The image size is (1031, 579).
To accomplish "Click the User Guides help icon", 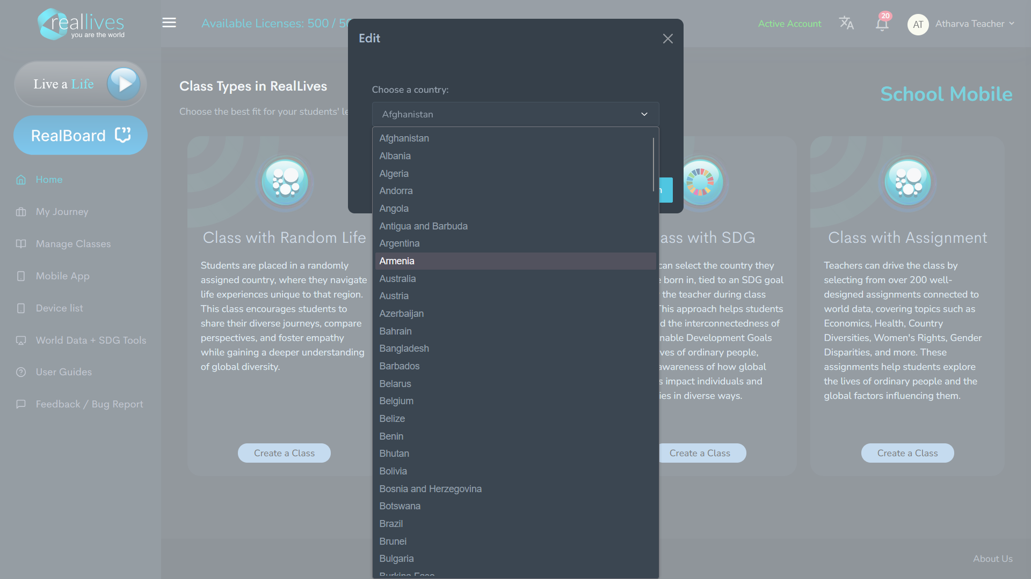I will tap(21, 372).
